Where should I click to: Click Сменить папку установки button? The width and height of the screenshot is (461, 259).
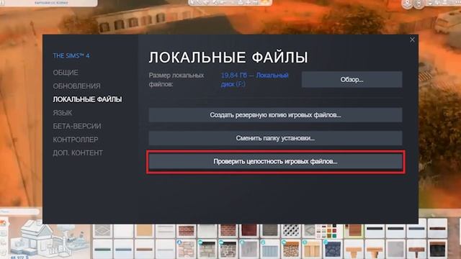pos(275,138)
